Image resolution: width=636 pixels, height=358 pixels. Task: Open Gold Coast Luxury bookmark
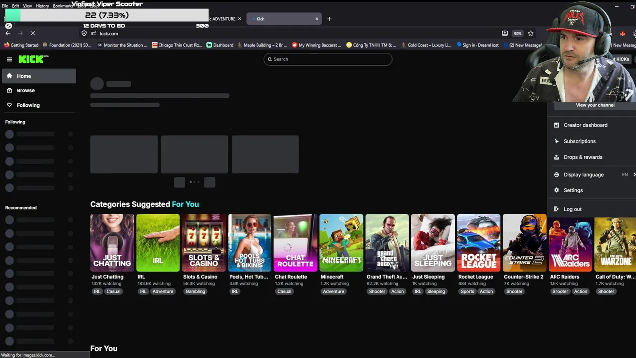pyautogui.click(x=425, y=45)
